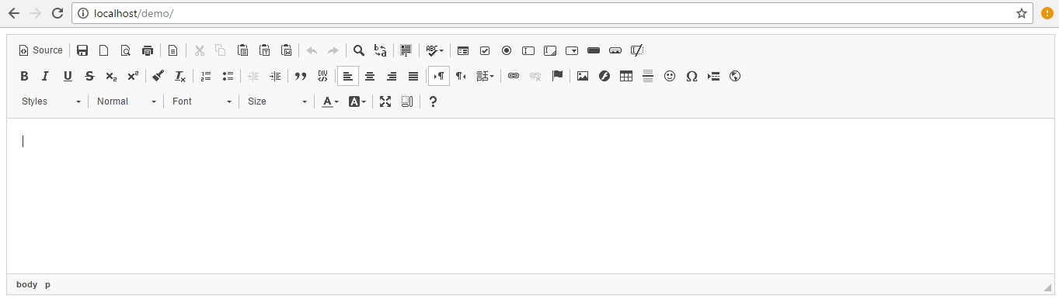Insert a Flash object

pos(604,76)
